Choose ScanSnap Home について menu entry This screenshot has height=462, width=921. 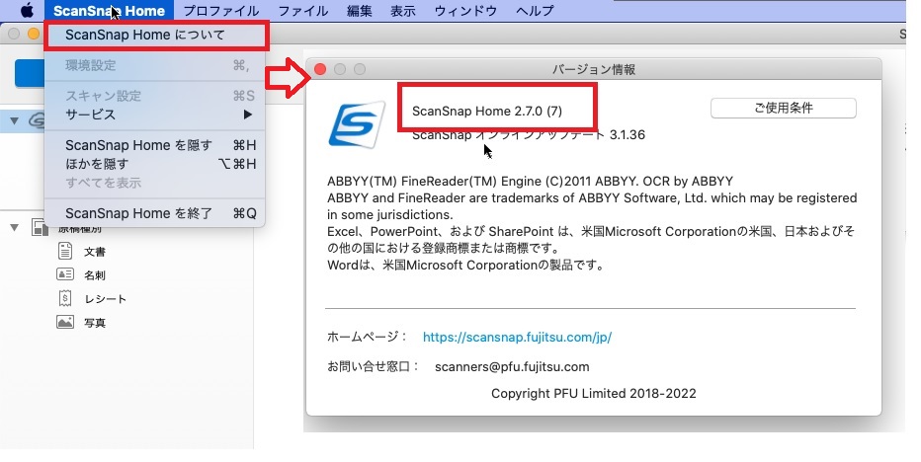(x=157, y=36)
